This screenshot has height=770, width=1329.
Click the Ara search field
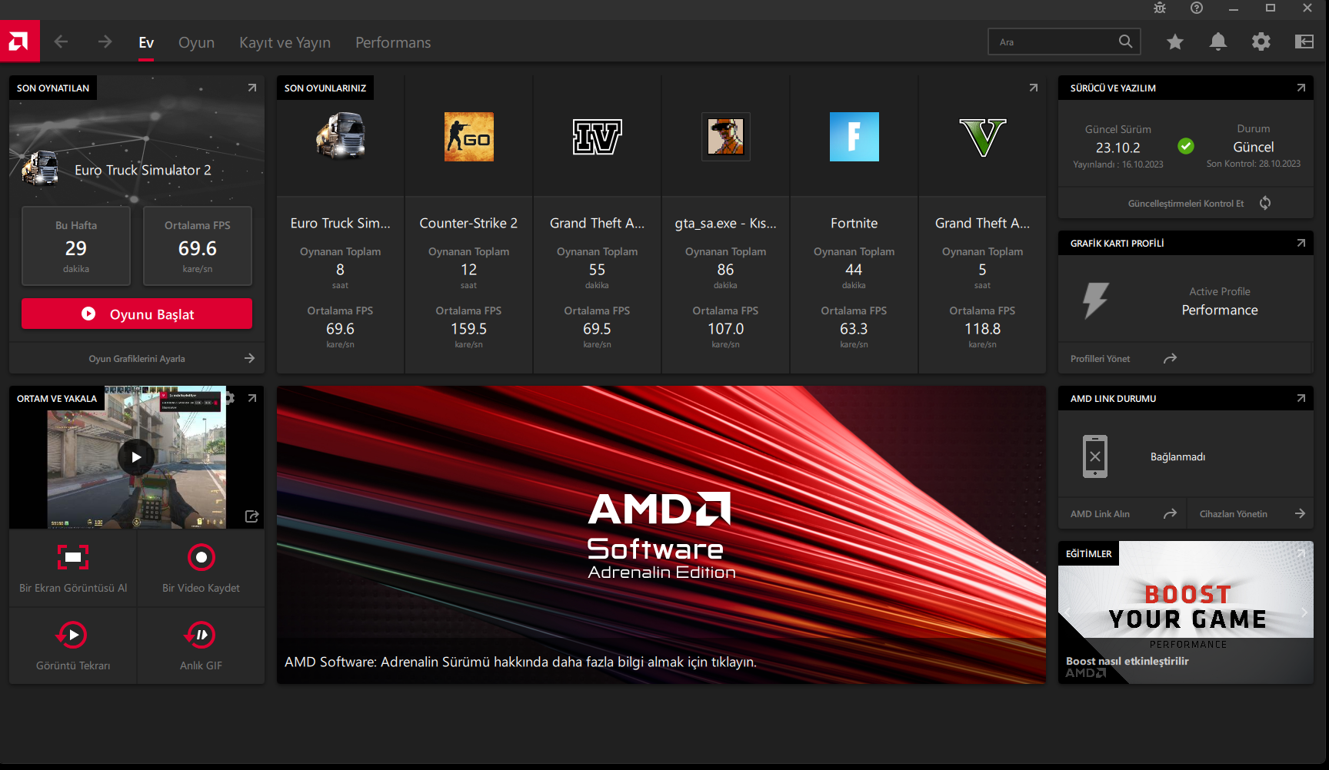pyautogui.click(x=1064, y=41)
